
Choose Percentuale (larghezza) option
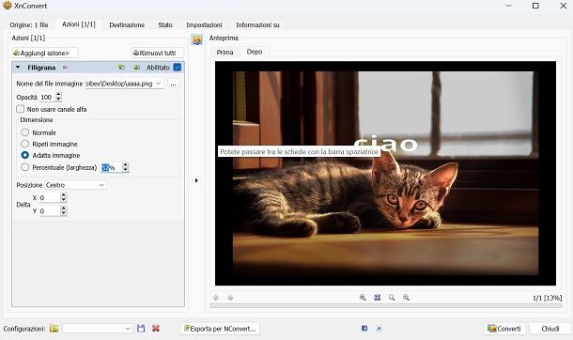point(24,167)
